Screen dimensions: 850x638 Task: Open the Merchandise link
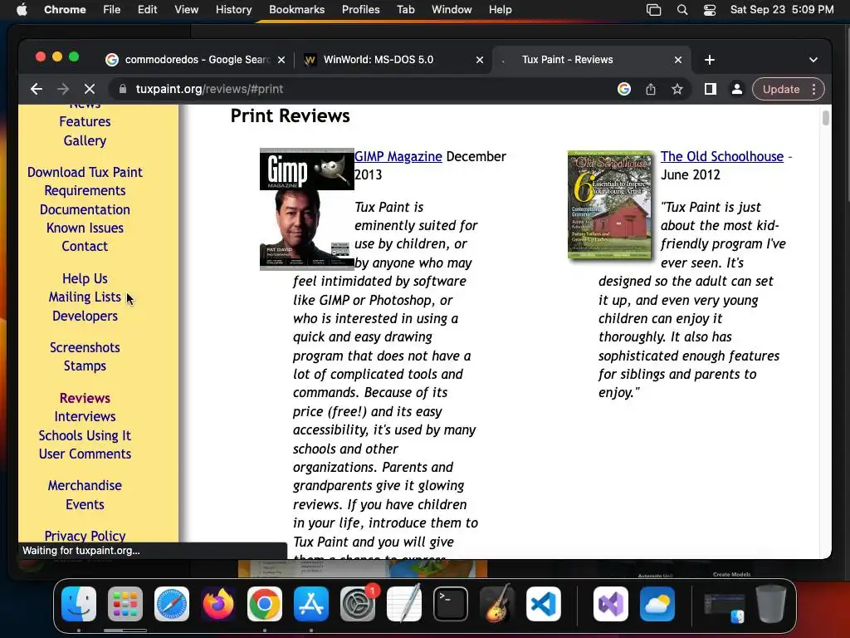pos(85,485)
